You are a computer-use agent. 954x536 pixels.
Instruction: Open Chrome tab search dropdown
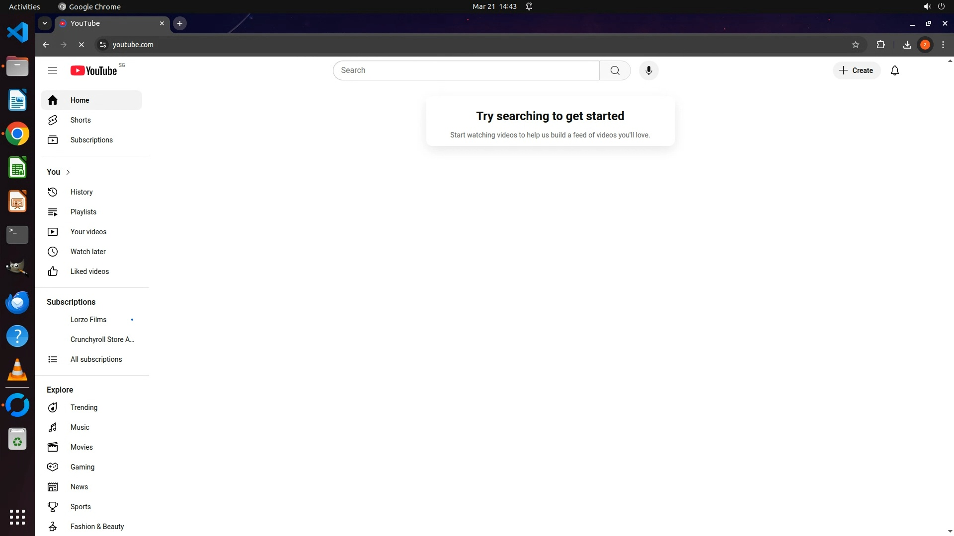tap(45, 23)
